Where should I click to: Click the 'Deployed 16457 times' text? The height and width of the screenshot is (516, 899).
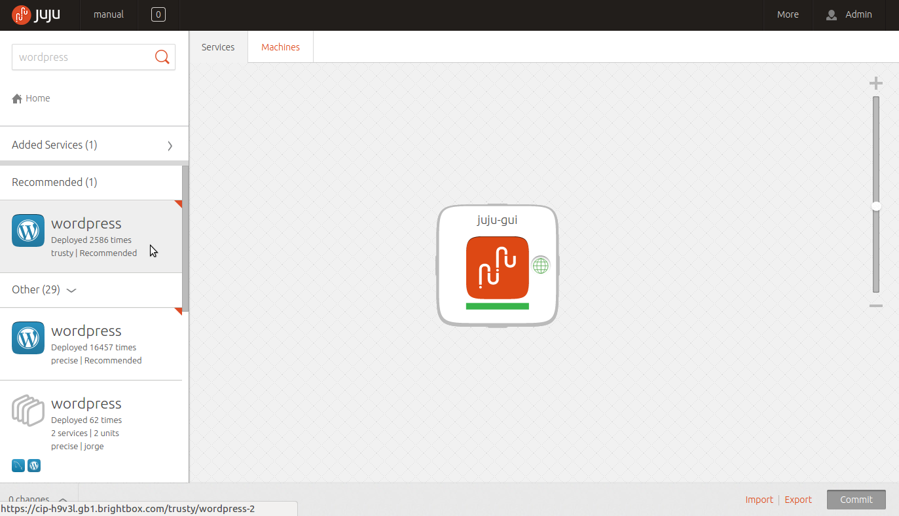pos(94,348)
